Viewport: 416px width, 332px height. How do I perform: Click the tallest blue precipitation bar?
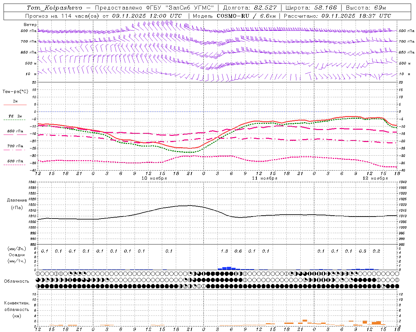[229, 268]
